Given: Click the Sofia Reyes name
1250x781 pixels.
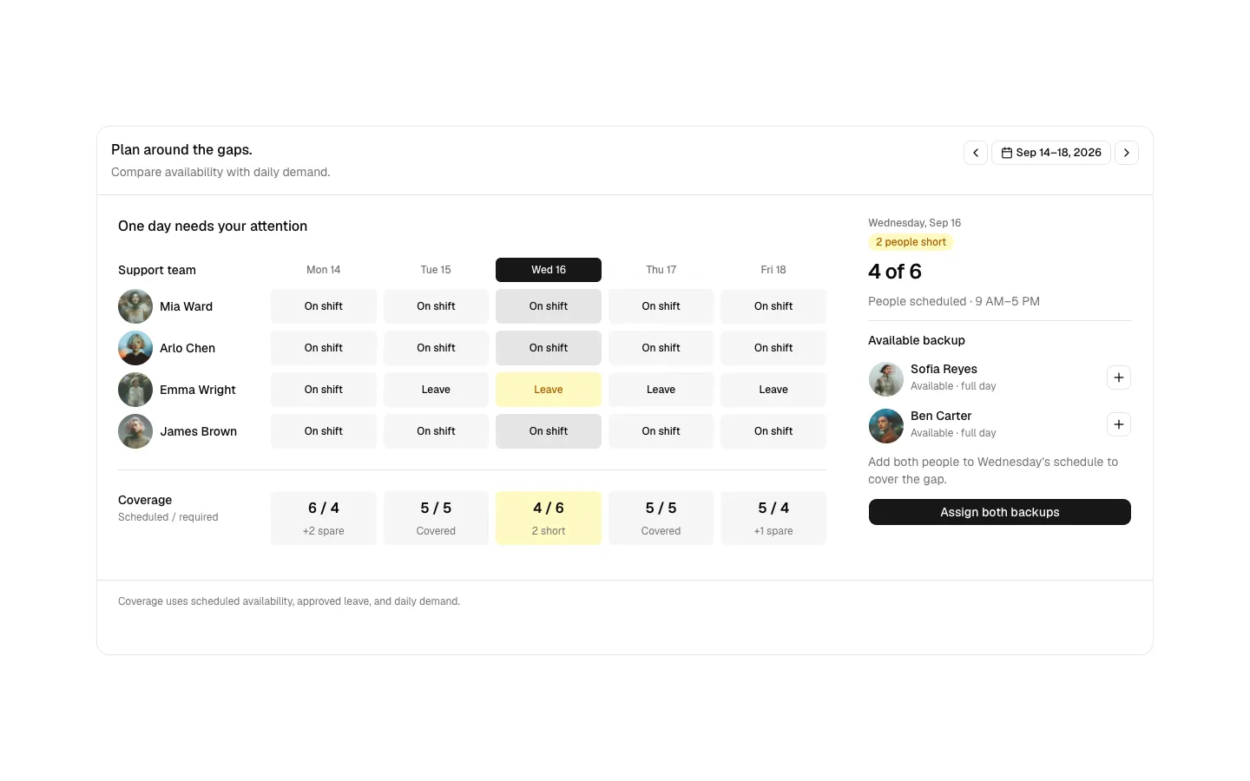Looking at the screenshot, I should (944, 369).
